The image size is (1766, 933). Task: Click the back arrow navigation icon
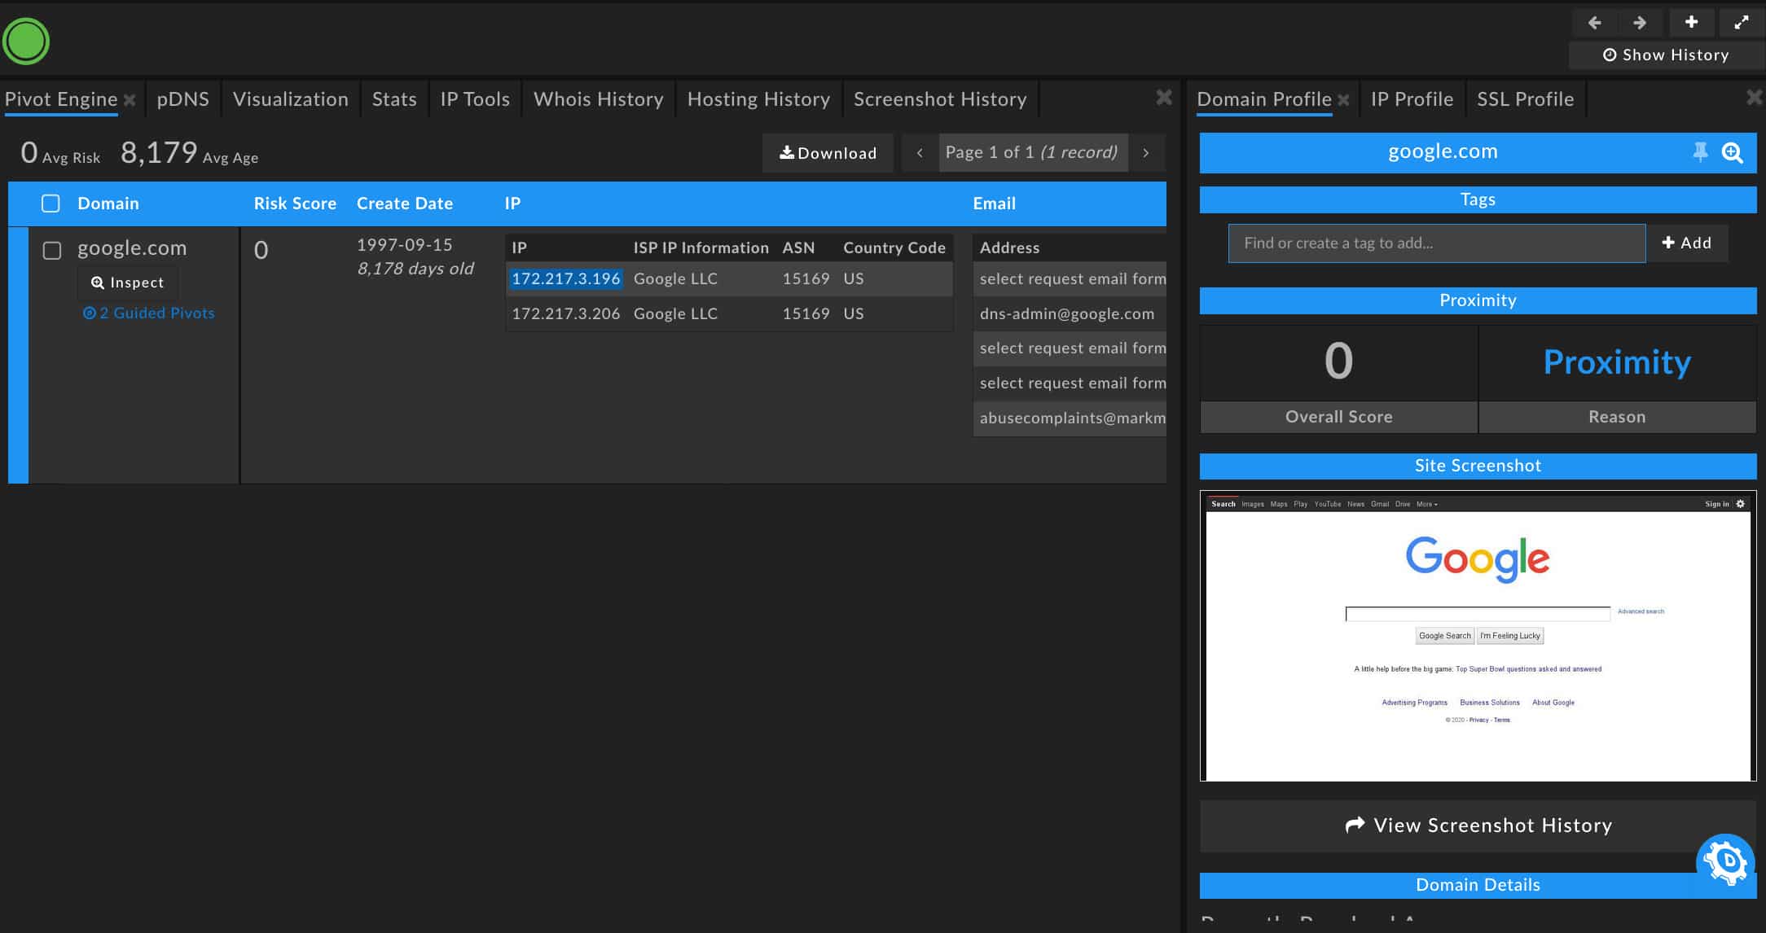click(1594, 23)
